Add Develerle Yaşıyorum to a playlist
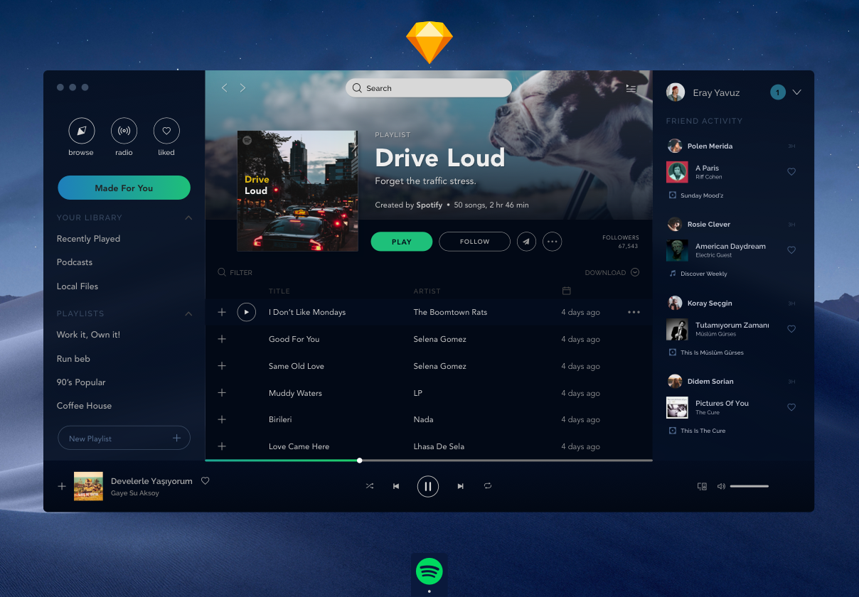This screenshot has height=597, width=859. (62, 486)
